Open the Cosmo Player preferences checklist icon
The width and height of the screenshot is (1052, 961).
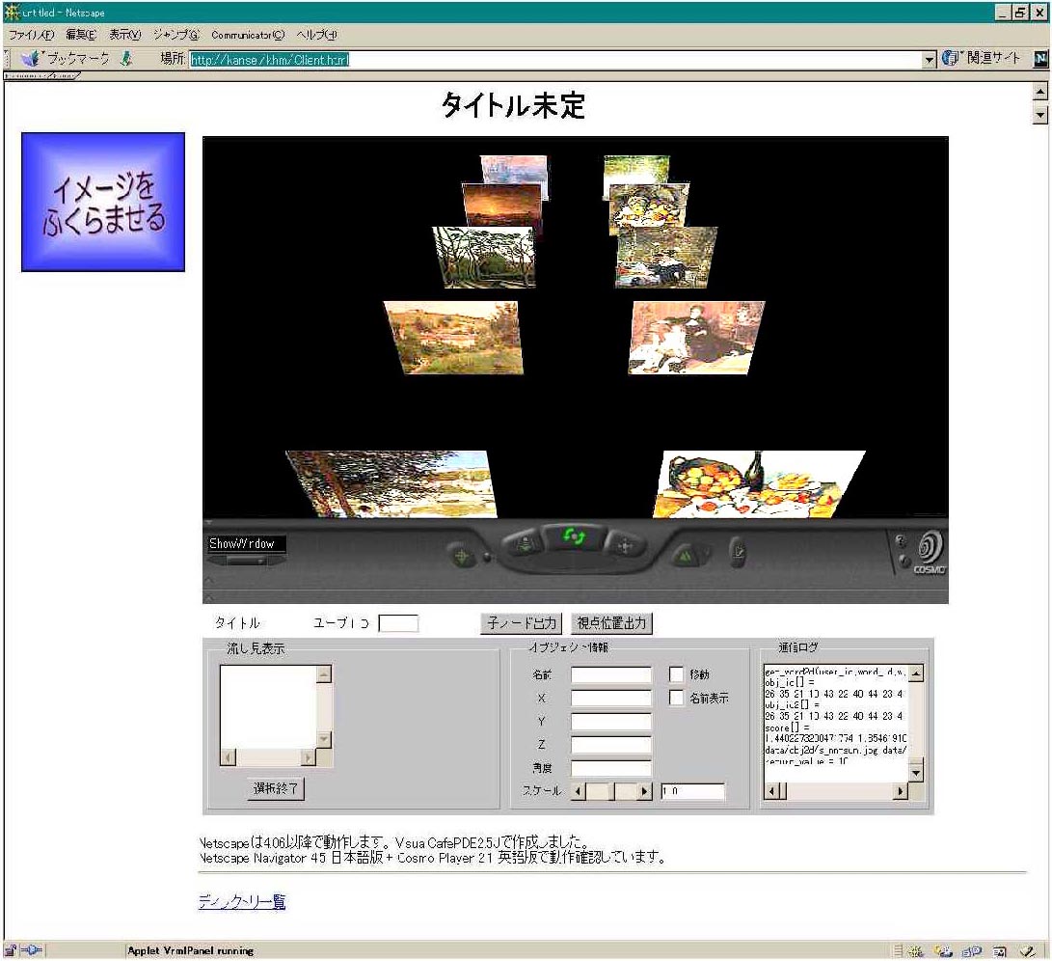click(738, 552)
